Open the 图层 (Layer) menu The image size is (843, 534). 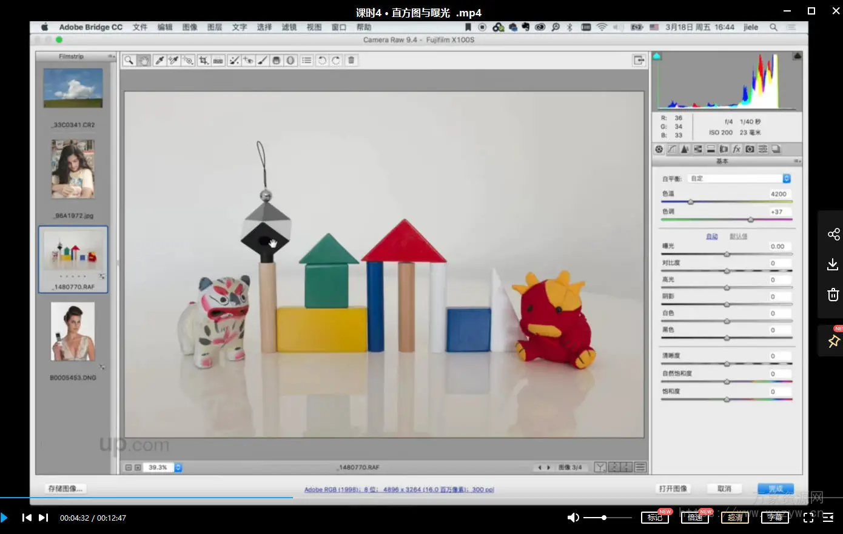(215, 27)
